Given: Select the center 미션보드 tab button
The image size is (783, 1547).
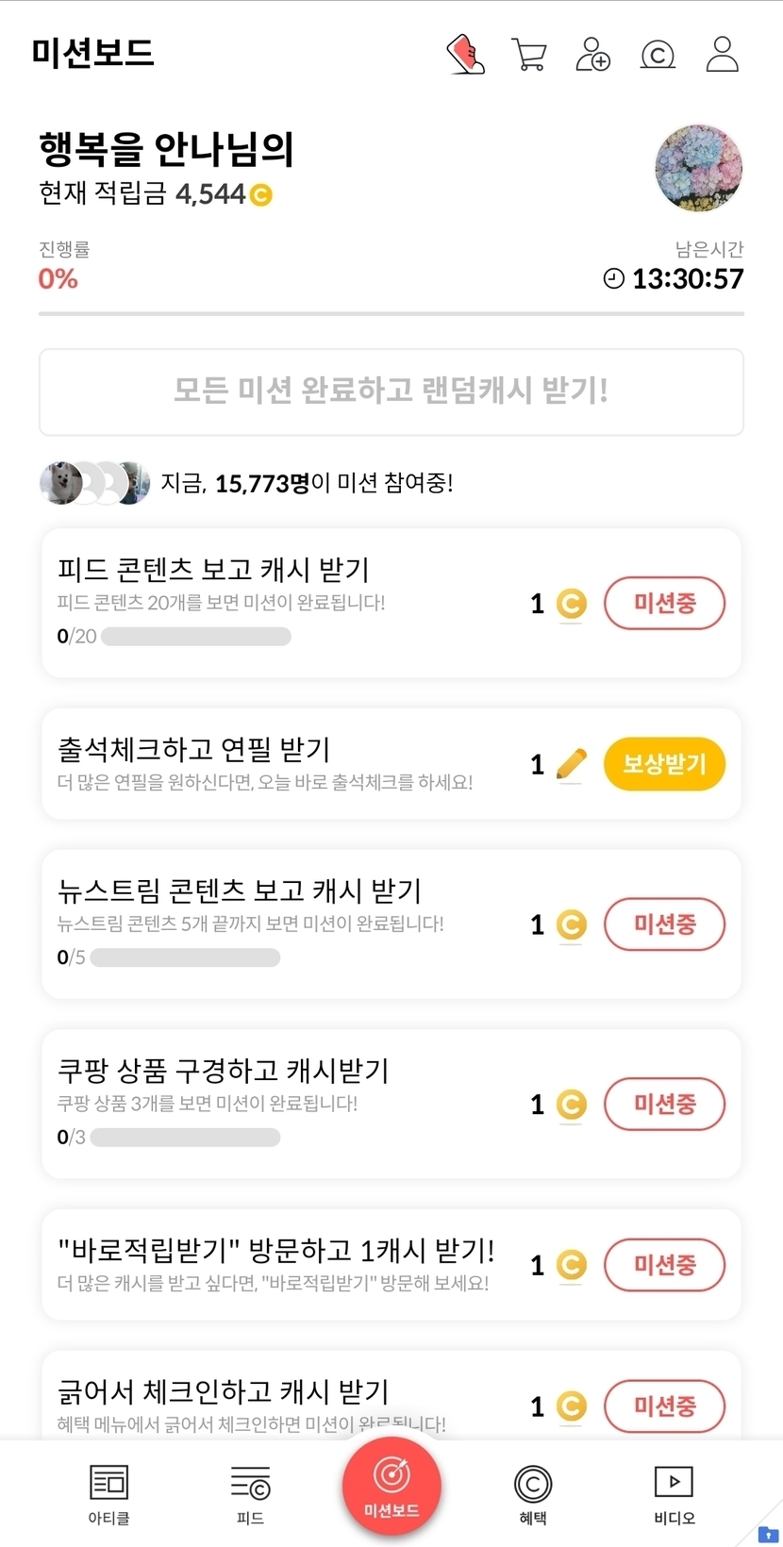Looking at the screenshot, I should pyautogui.click(x=391, y=1485).
